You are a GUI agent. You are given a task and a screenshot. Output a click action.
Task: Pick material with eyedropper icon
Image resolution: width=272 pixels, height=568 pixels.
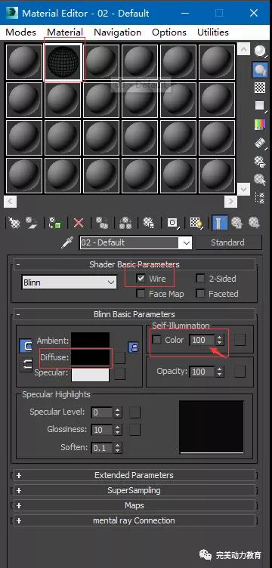(x=67, y=242)
